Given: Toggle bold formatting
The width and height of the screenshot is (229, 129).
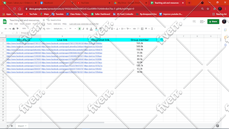Looking at the screenshot, I should tap(79, 29).
